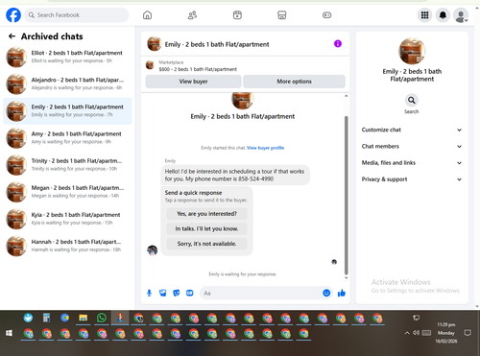This screenshot has width=480, height=356.
Task: Open the Gaming icon in top navigation
Action: point(326,15)
